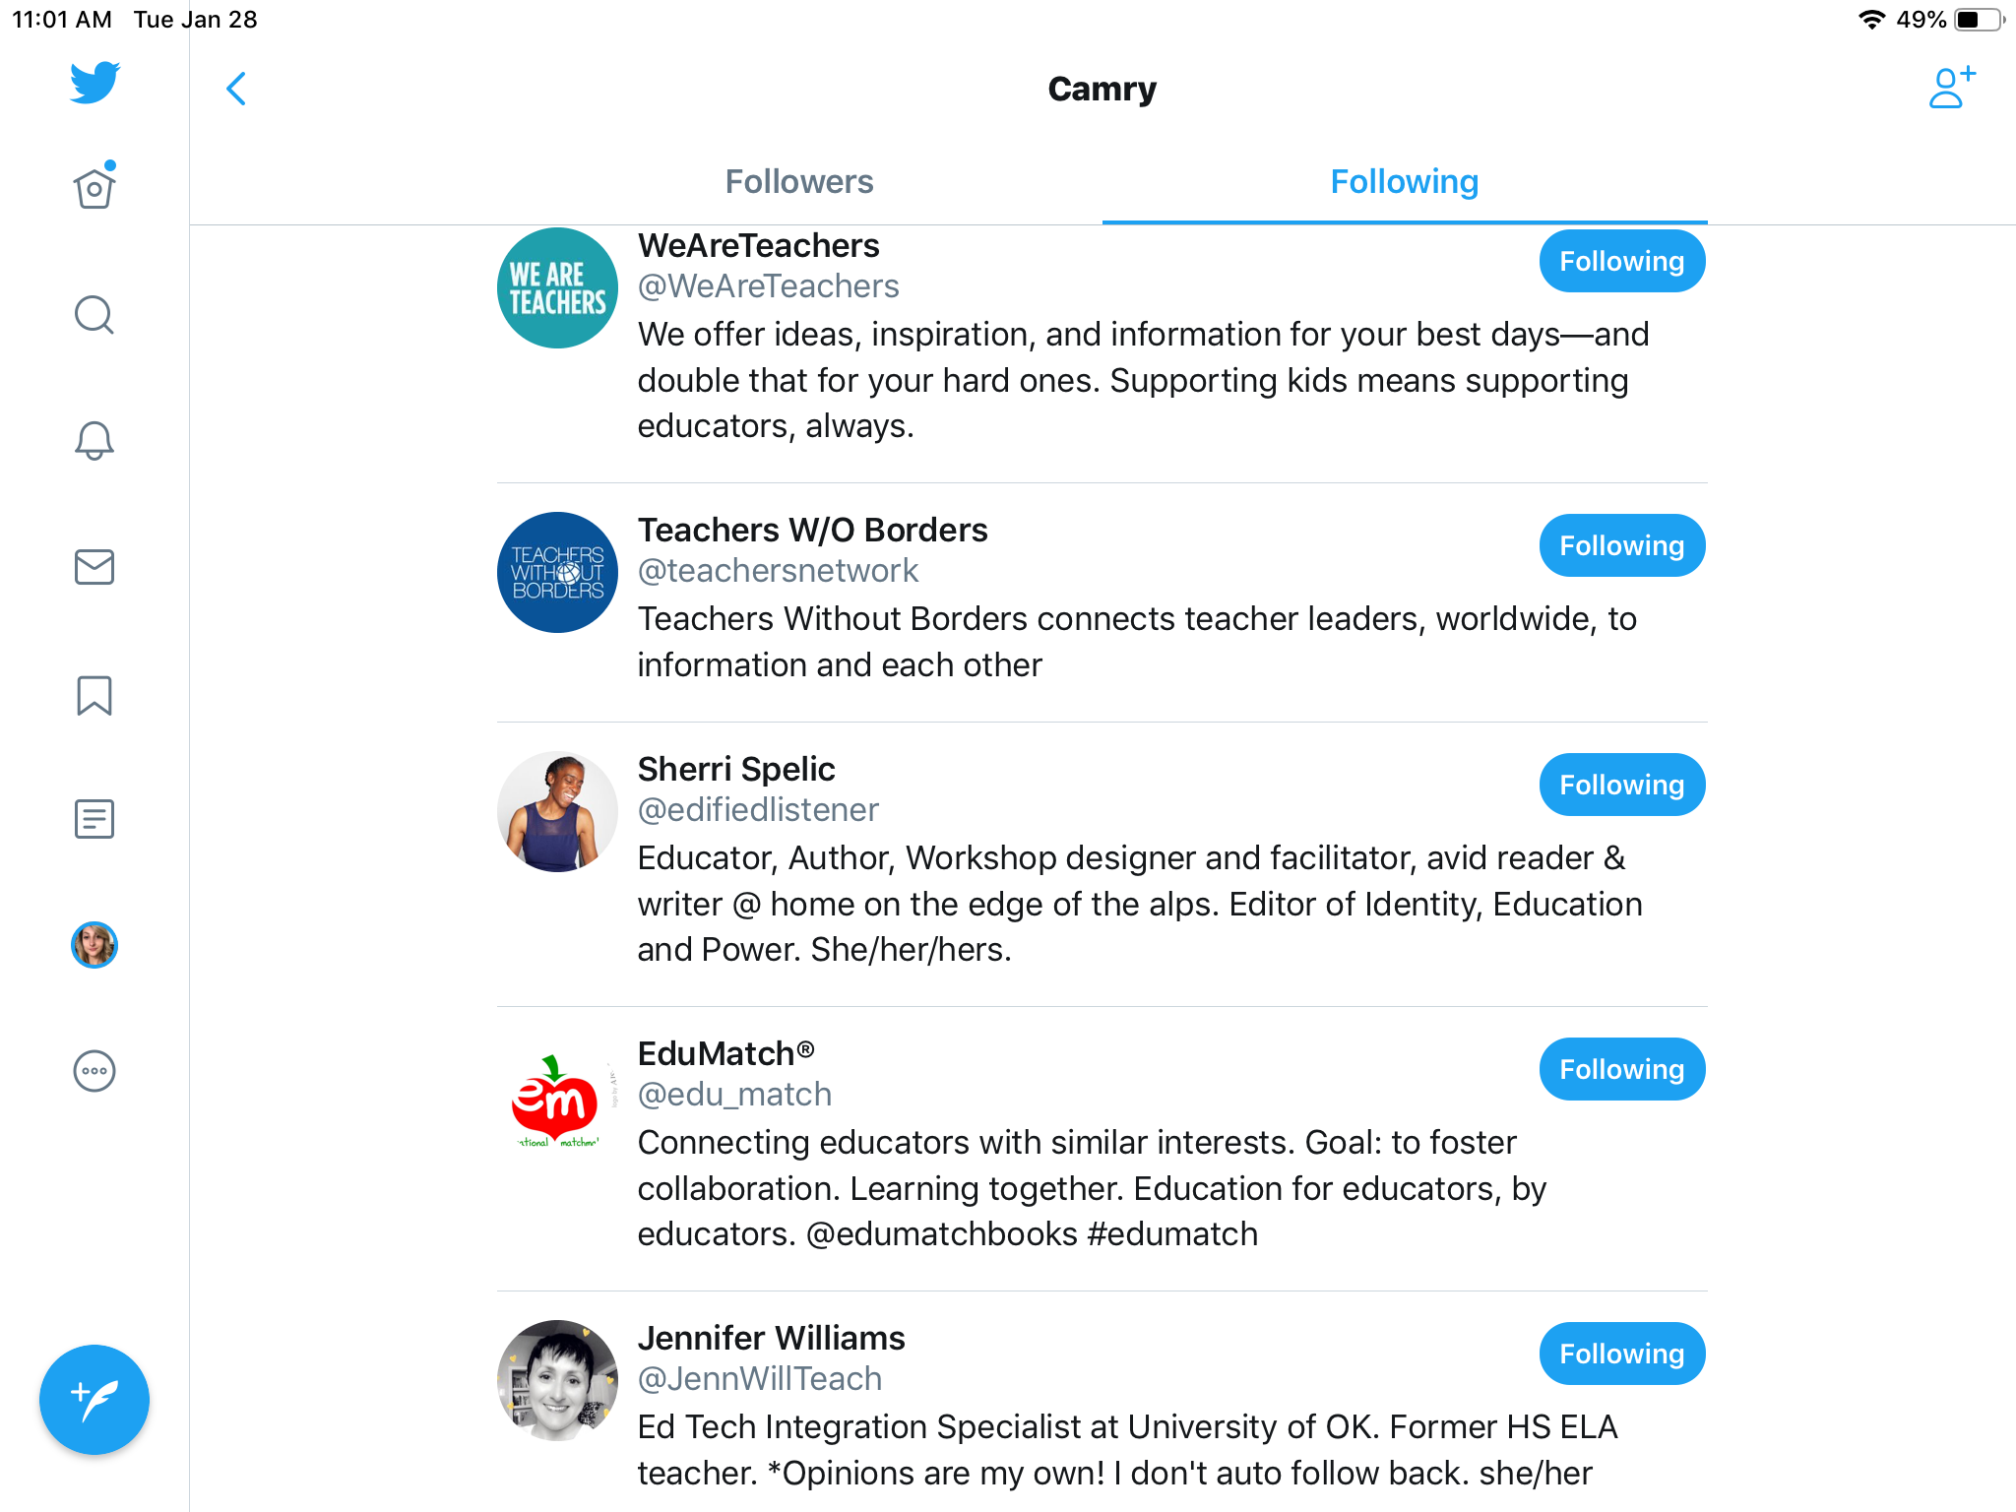Open the @edumatchbooks mention link
This screenshot has width=2016, height=1512.
point(942,1234)
